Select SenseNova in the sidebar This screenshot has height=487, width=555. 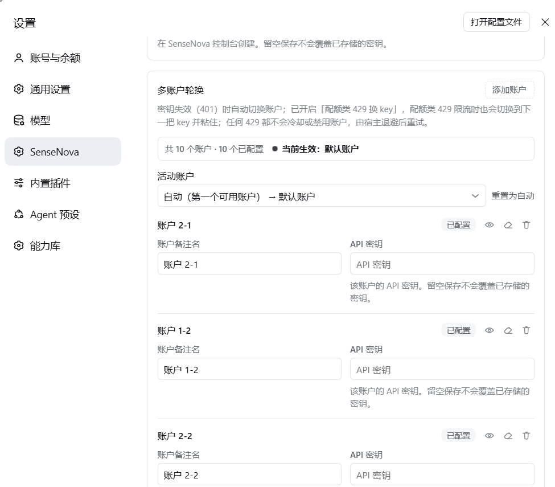point(63,152)
